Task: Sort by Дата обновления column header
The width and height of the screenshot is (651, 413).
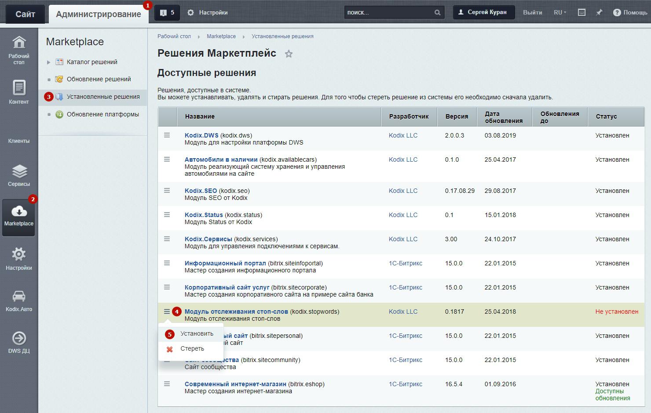Action: point(504,117)
